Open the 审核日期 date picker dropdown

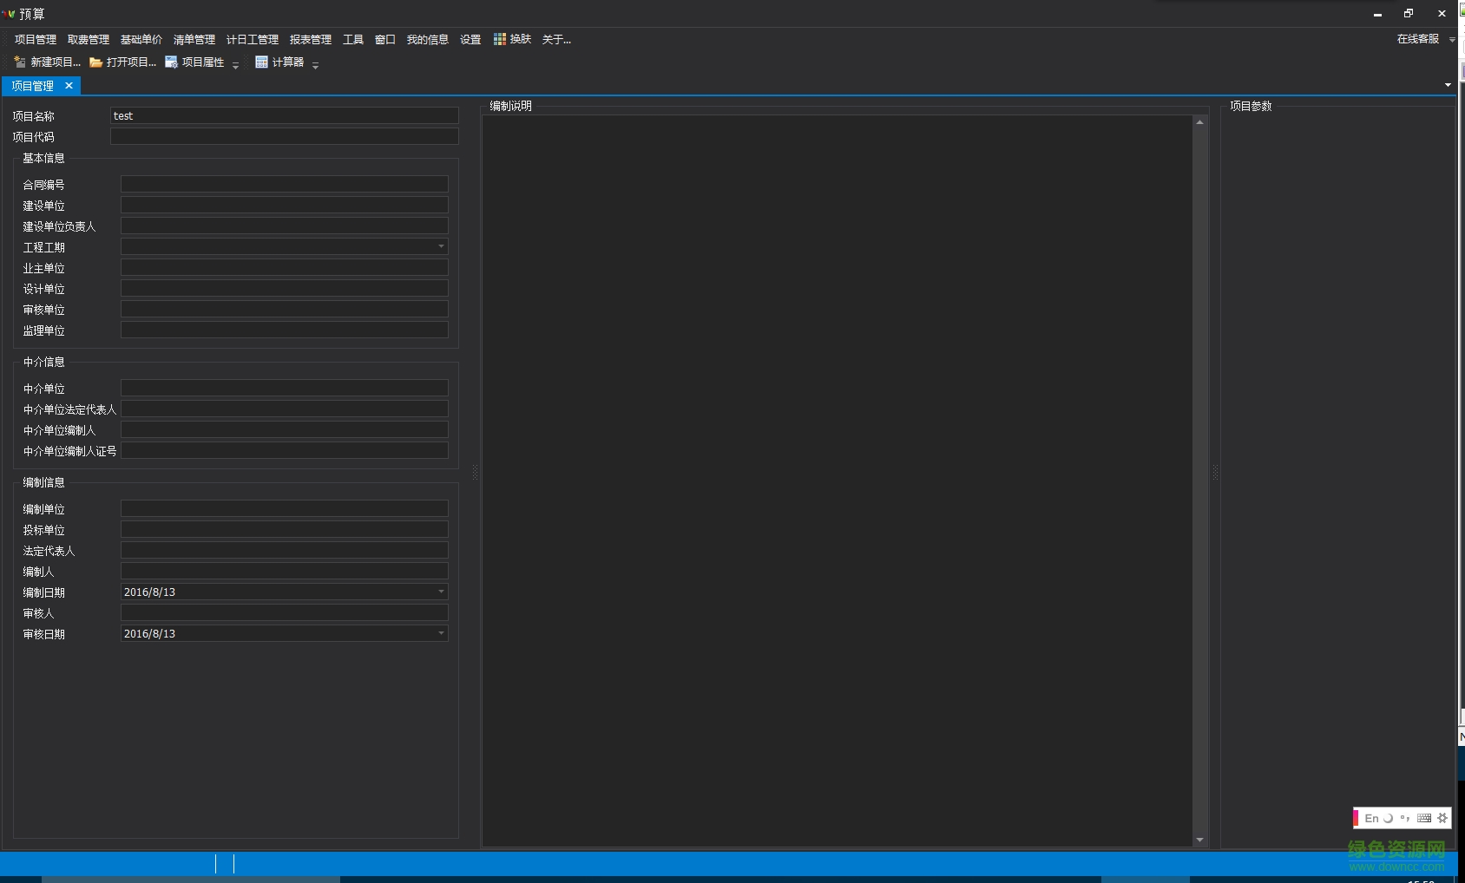441,633
